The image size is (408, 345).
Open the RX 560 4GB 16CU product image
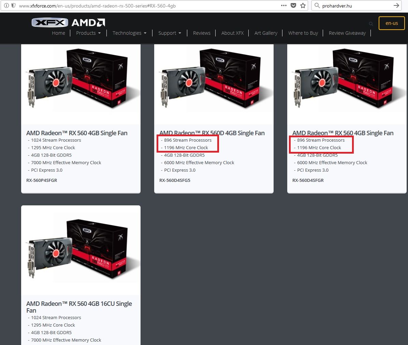coord(81,249)
